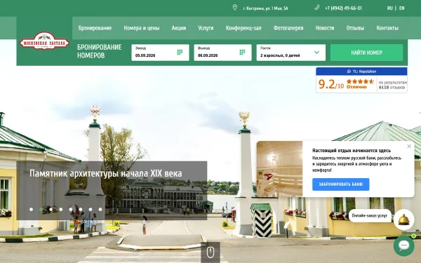Select the sixth slider dot
Viewport: 421px width, 263px height.
pos(81,209)
